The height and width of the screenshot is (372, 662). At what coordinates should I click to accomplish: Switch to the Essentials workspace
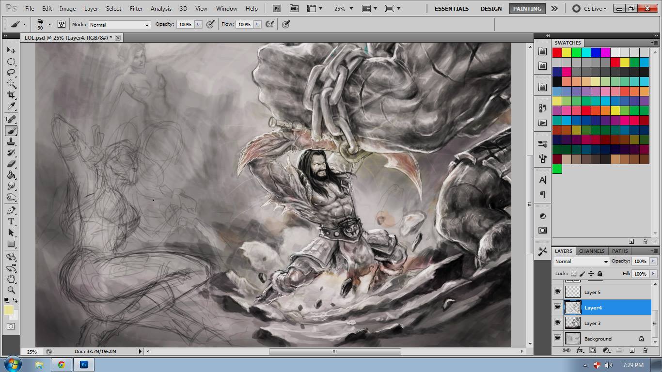452,9
